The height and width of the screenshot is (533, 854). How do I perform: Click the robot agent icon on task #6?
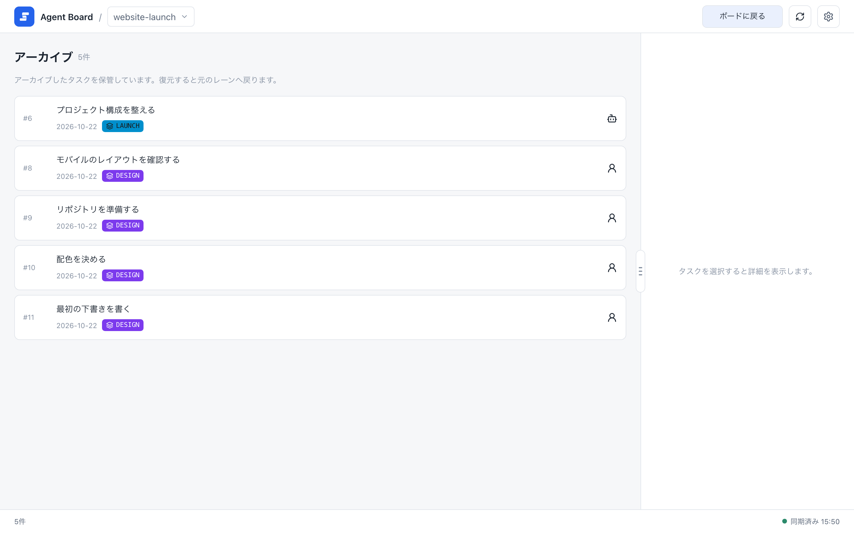click(612, 118)
